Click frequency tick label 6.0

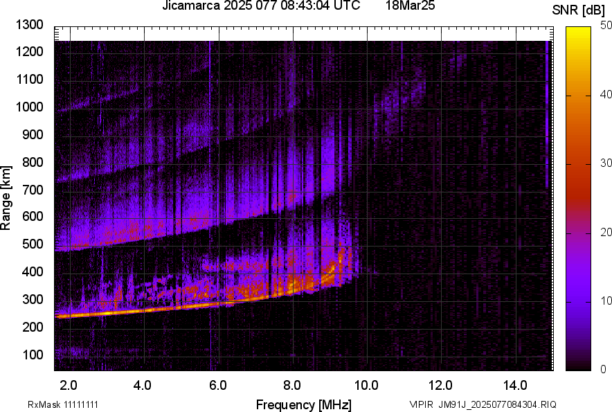(217, 386)
